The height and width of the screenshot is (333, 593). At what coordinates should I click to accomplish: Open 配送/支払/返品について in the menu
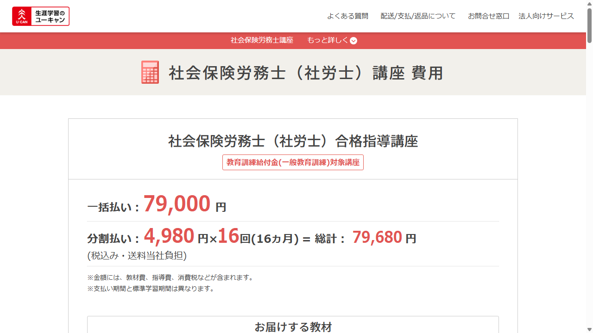[418, 16]
